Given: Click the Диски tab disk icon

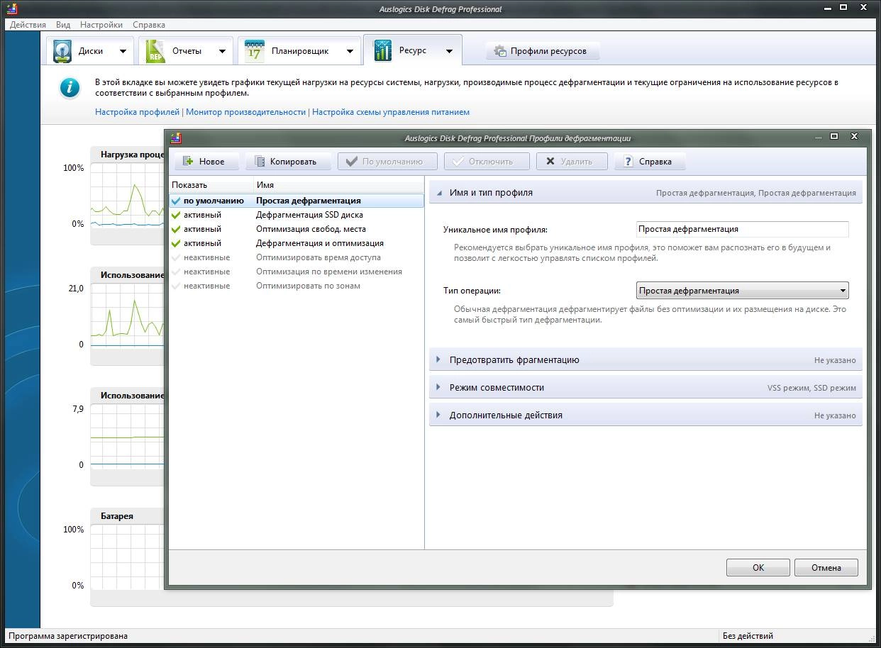Looking at the screenshot, I should click(62, 52).
